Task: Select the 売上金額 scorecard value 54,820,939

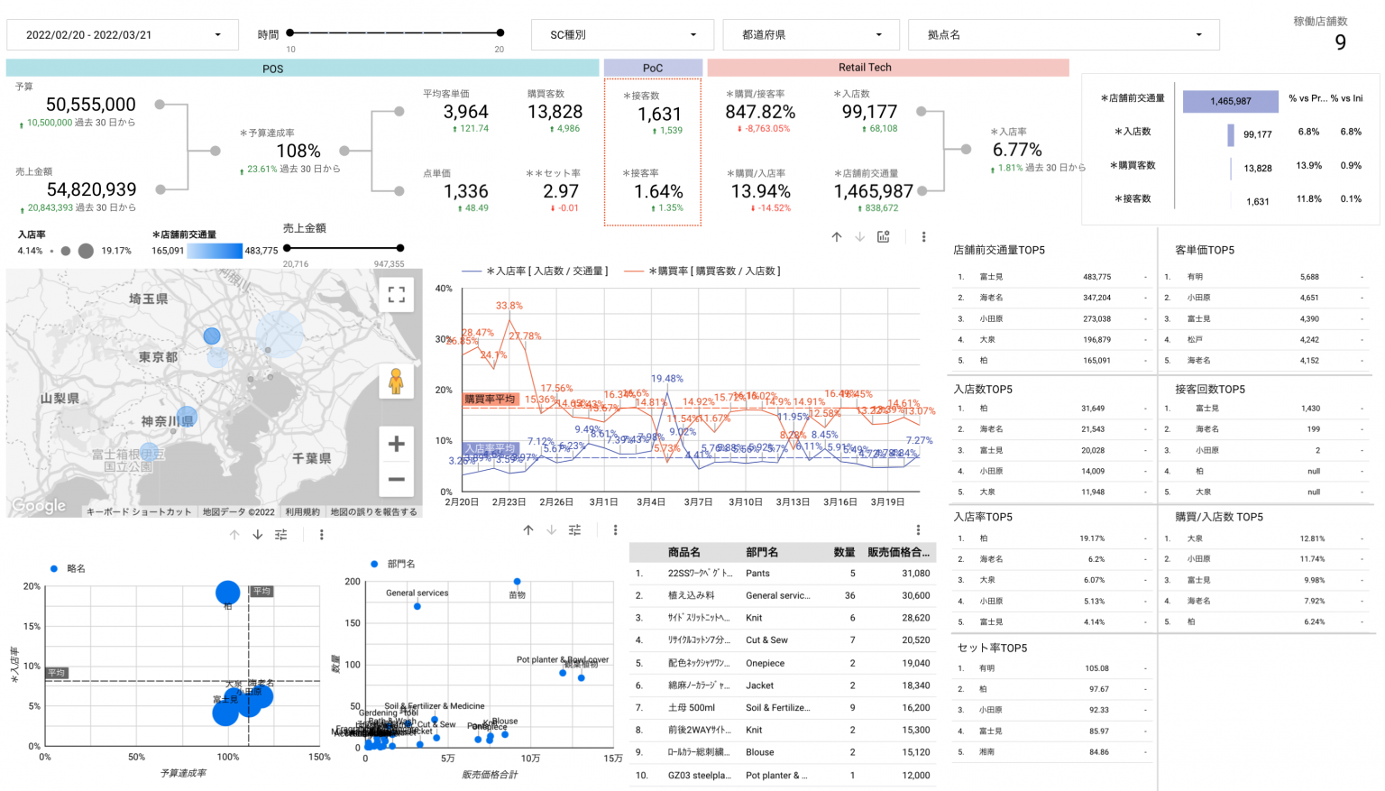Action: (x=92, y=189)
